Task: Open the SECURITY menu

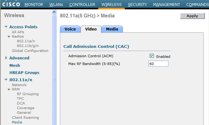Action: 137,5
